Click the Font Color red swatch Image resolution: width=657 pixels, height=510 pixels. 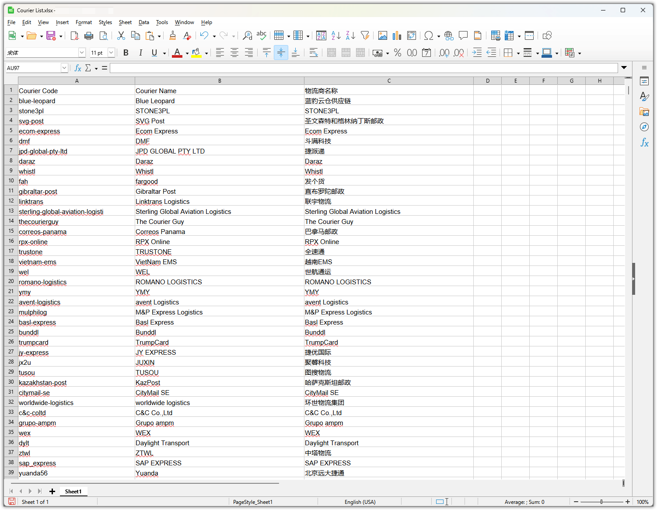(177, 53)
